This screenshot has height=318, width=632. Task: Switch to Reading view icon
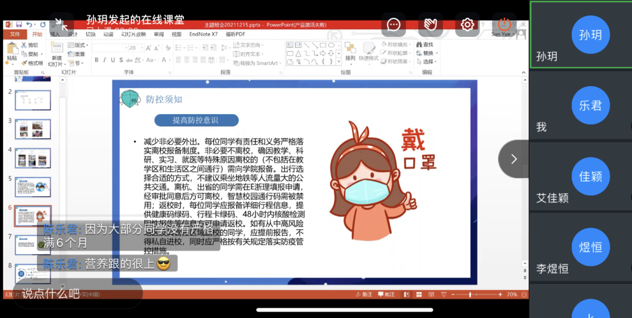tap(432, 294)
